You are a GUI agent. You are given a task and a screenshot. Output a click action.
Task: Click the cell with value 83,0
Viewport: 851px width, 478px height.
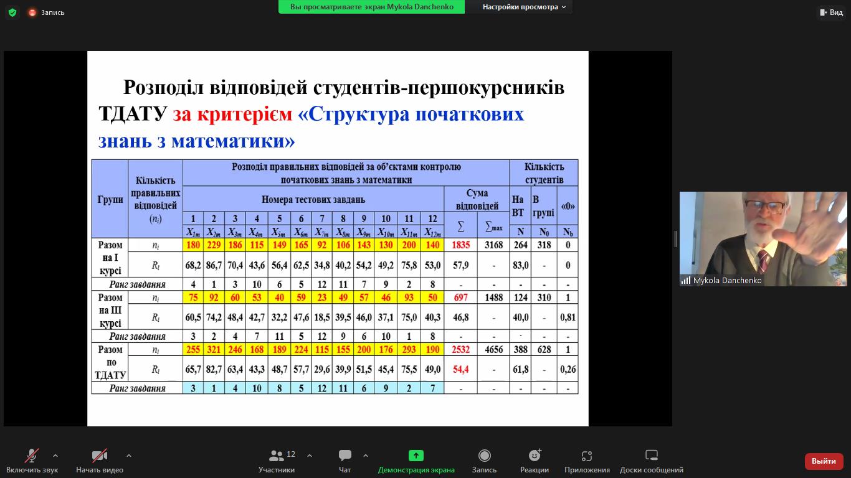click(520, 265)
